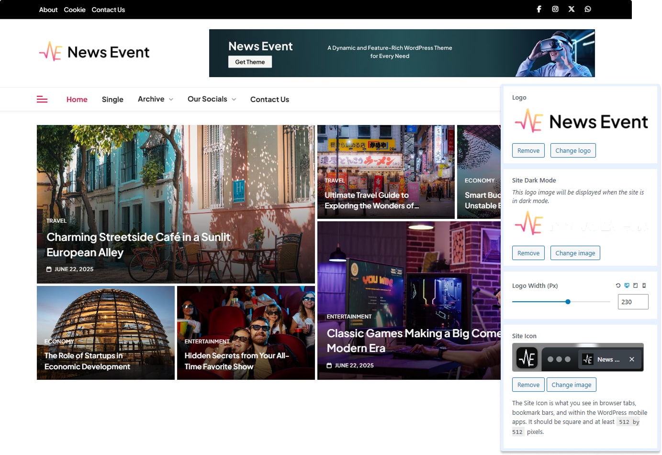Open the Facebook social icon
The width and height of the screenshot is (662, 455).
[539, 9]
